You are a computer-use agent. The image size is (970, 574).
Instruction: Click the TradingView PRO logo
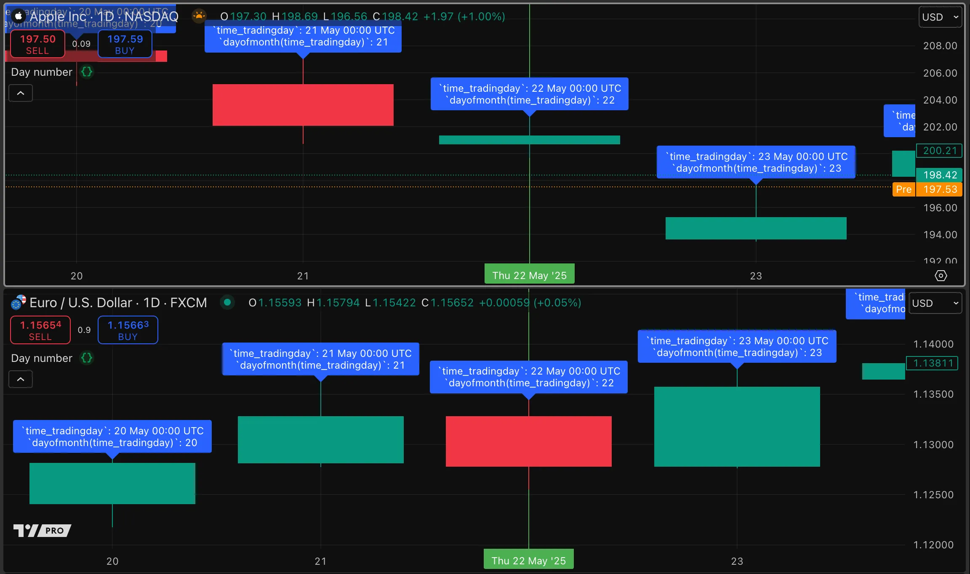[x=42, y=530]
